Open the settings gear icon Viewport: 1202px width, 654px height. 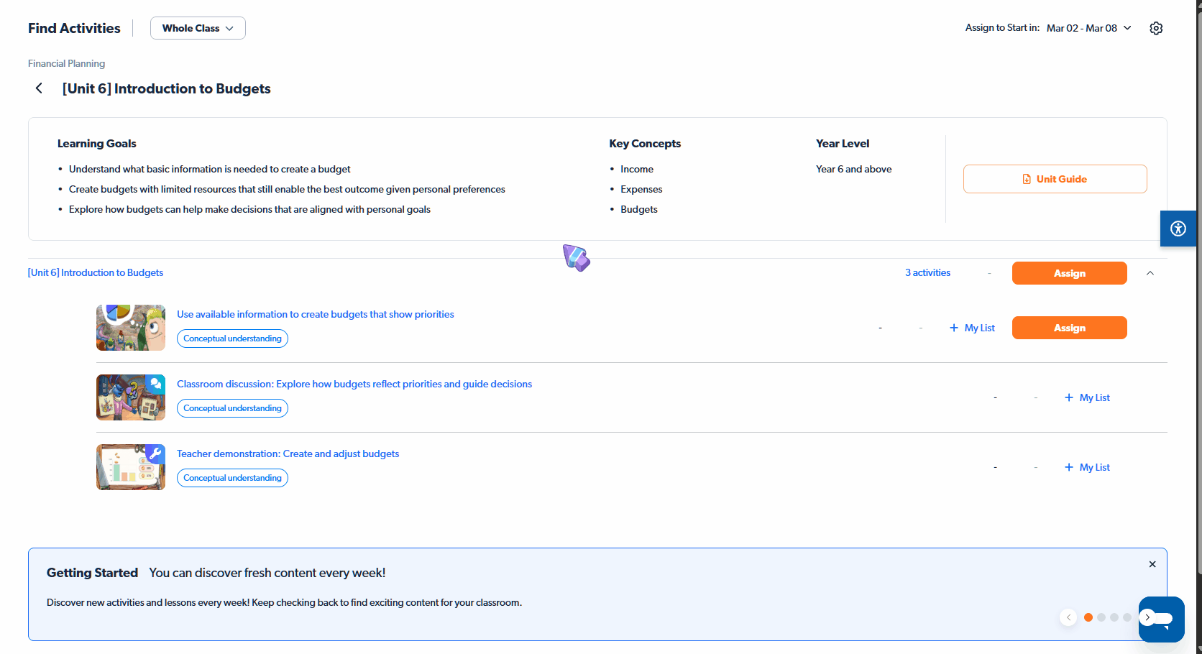(x=1156, y=28)
